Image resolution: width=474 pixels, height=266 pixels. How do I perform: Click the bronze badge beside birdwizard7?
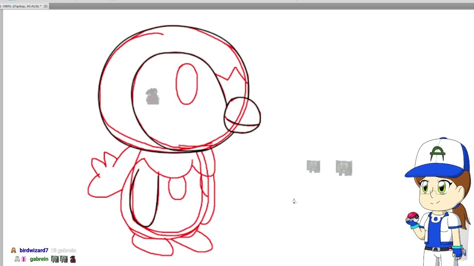[14, 250]
